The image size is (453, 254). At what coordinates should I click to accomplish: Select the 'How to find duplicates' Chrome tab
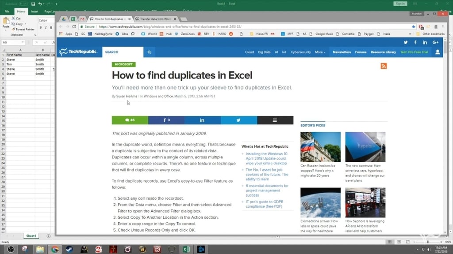pos(110,19)
